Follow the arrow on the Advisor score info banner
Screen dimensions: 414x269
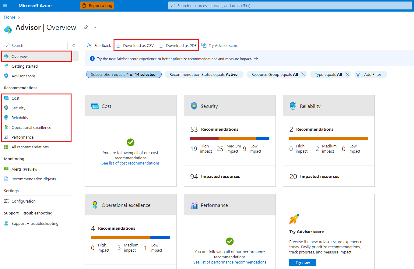tap(256, 58)
